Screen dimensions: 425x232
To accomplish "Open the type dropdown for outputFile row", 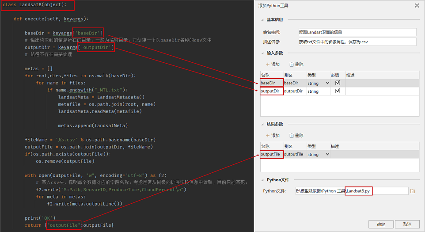I will pos(327,155).
